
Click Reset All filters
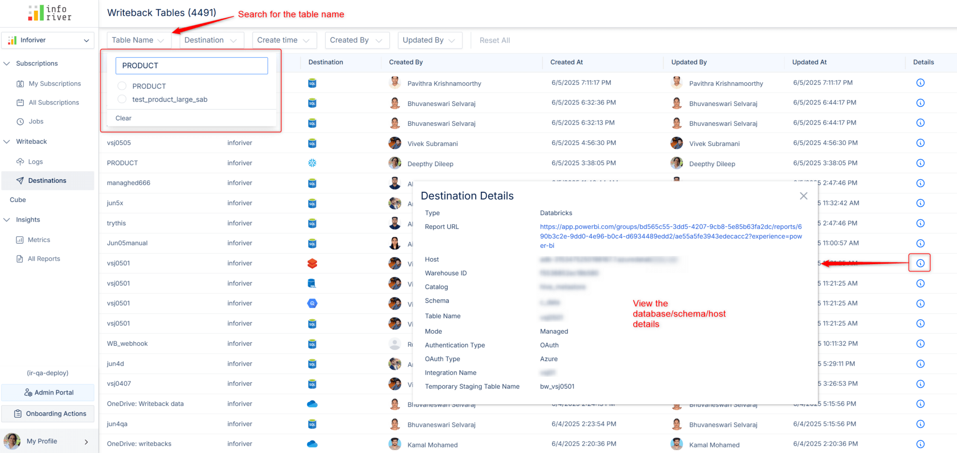point(494,41)
